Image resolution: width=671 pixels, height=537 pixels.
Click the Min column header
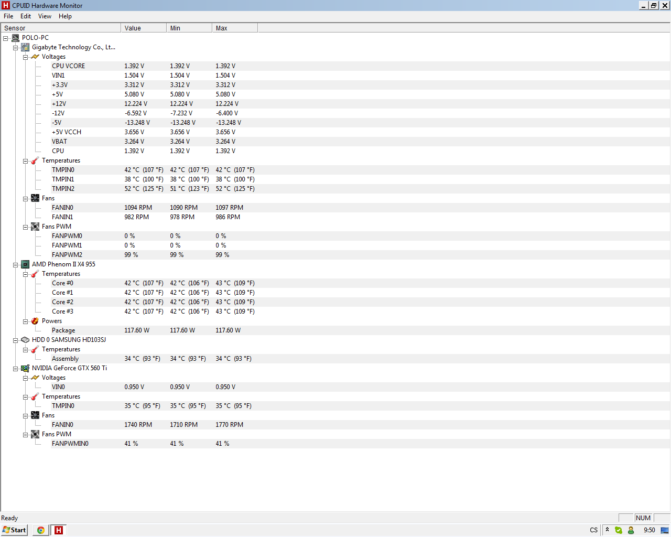pos(189,28)
